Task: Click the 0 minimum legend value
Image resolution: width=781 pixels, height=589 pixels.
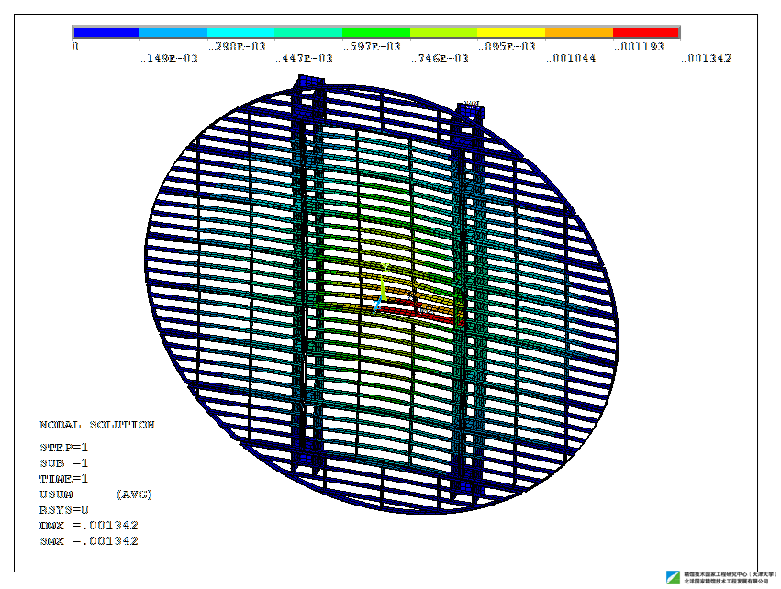Action: (x=75, y=46)
